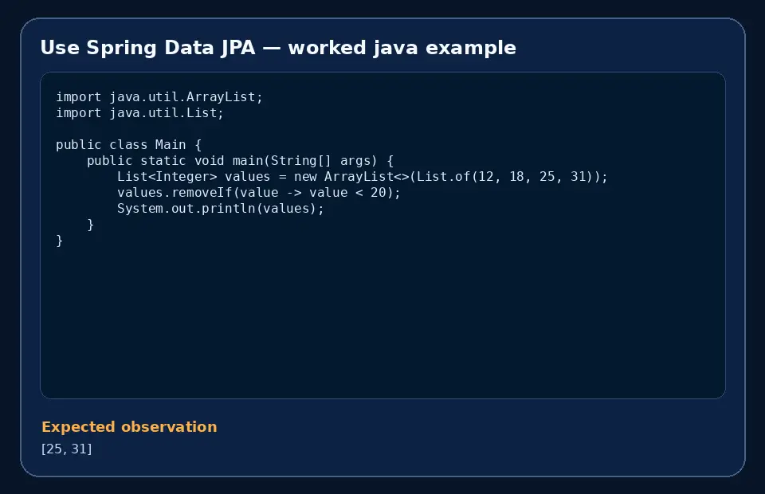Click the 'System.out.println(values);' line
The image size is (765, 494).
[x=221, y=209]
